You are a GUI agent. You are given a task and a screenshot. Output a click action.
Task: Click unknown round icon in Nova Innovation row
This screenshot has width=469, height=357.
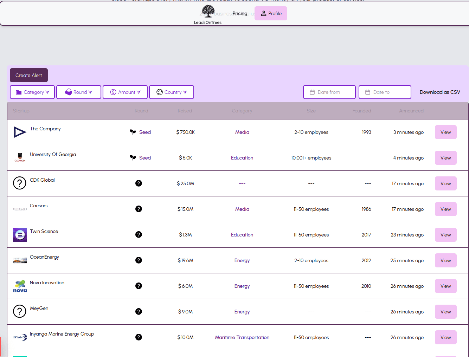139,286
